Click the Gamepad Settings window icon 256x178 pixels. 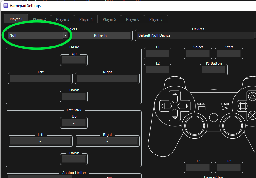(6, 6)
